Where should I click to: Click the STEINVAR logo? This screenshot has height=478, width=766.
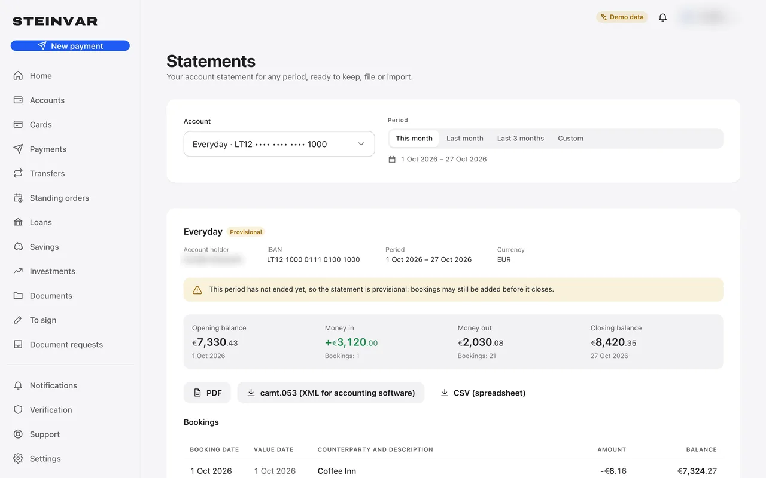coord(55,22)
